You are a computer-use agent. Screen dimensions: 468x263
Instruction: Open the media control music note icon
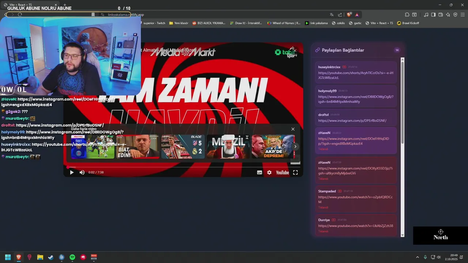[426, 15]
